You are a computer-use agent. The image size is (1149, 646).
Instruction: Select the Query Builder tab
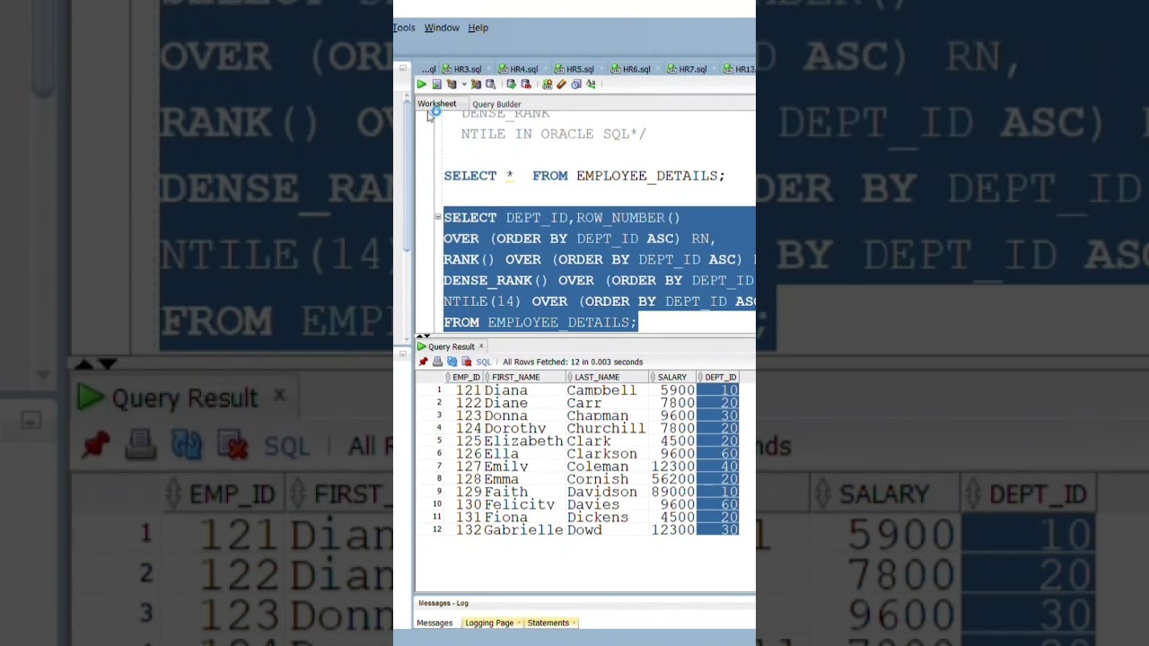(x=496, y=104)
